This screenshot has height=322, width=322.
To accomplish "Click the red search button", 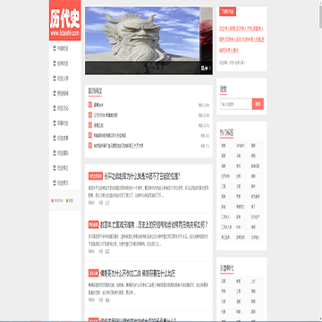I will [258, 104].
